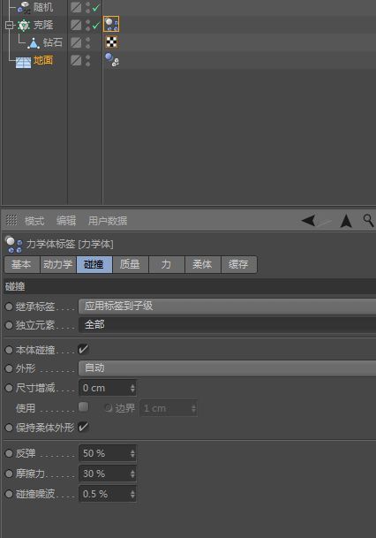Toggle the 使用 checkbox
Screen dimensions: 376x538
[83, 407]
